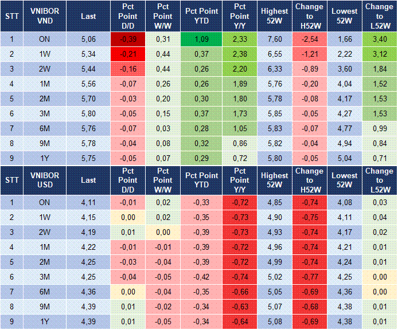Select the dark red -0,39 D/D cell
Viewport: 398px width, 330px height.
point(128,40)
